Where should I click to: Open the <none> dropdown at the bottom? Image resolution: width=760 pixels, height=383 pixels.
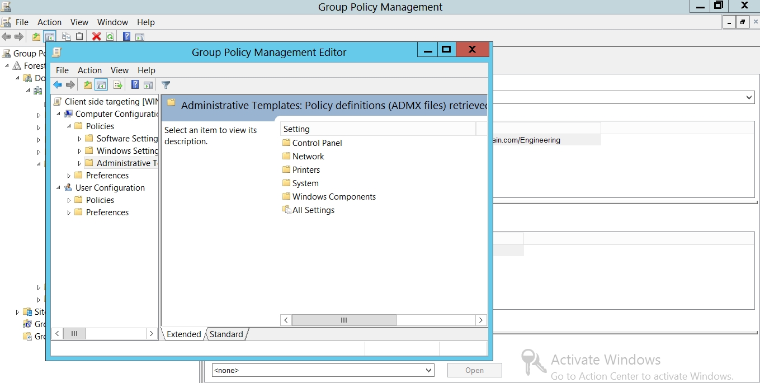click(428, 370)
